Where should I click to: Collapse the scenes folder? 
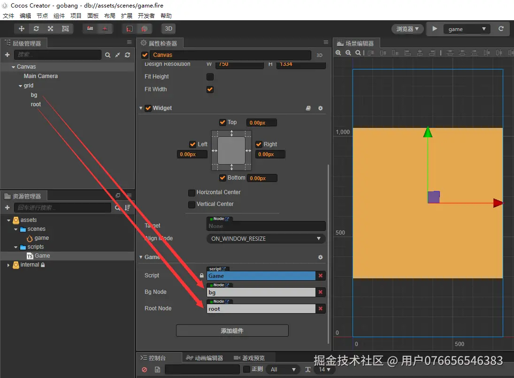coord(16,229)
